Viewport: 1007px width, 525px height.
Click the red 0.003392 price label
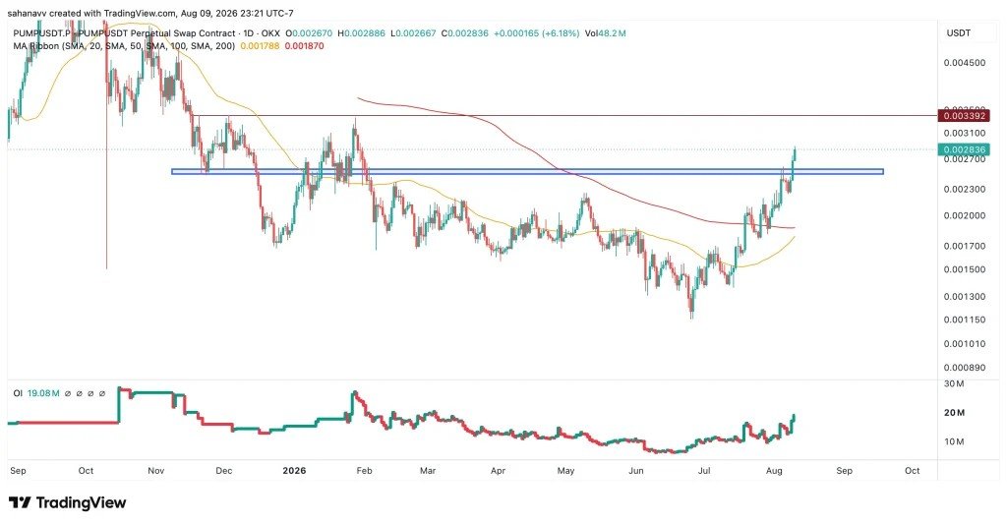pyautogui.click(x=964, y=116)
